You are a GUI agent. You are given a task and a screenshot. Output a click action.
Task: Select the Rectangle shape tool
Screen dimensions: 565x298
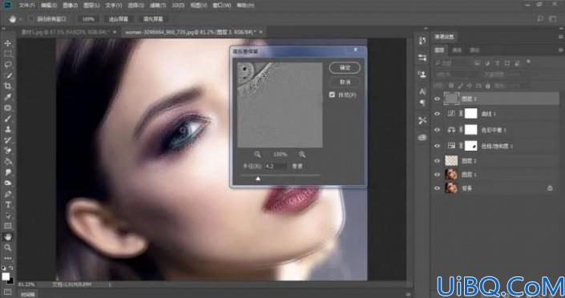coord(7,226)
